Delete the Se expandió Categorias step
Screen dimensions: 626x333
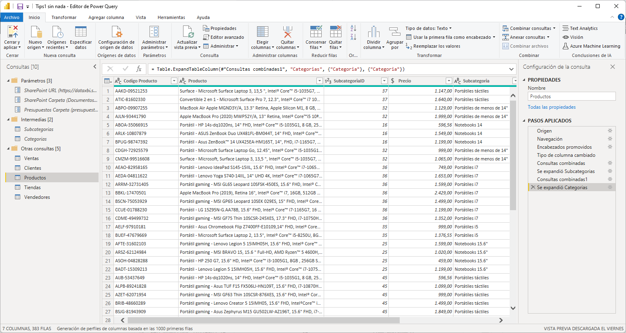point(533,188)
